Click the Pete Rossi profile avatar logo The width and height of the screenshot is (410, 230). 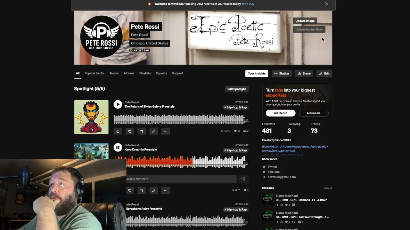click(101, 36)
